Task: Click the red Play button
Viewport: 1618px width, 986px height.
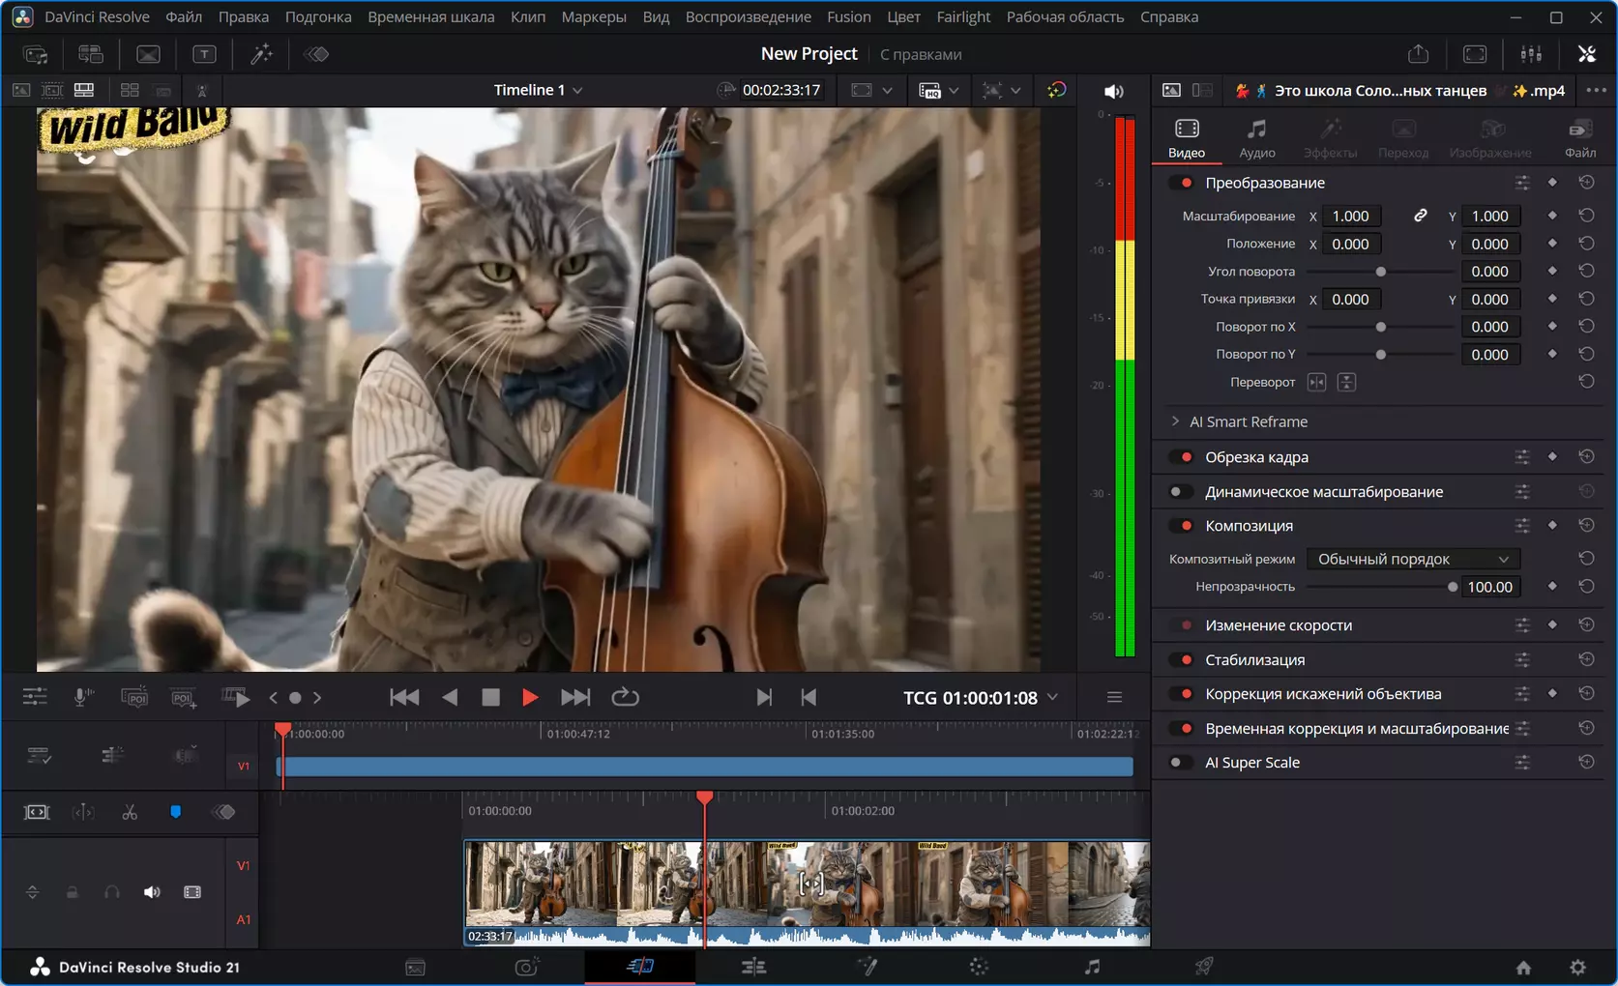Action: point(529,697)
